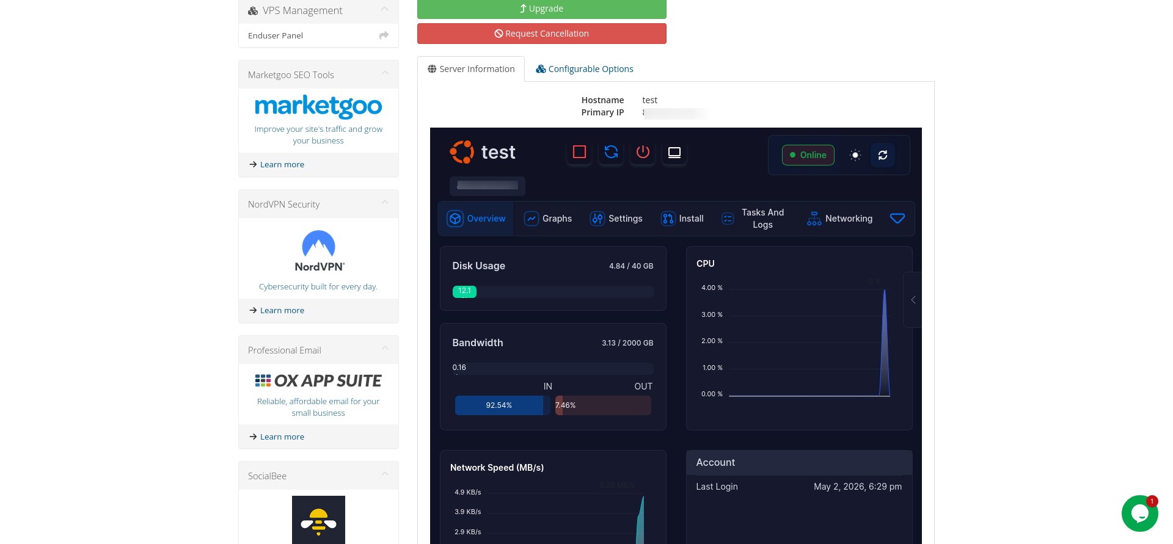This screenshot has width=1173, height=544.
Task: Click the VPS Management cubes icon
Action: point(253,11)
